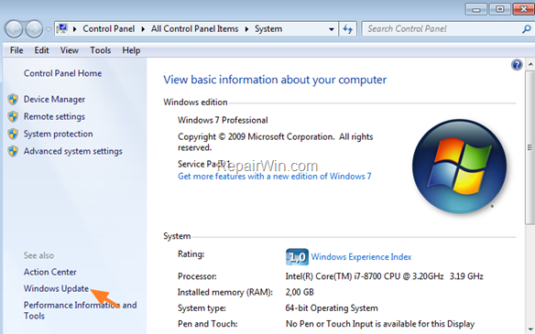Viewport: 535px width, 334px height.
Task: Open the File menu
Action: (x=16, y=50)
